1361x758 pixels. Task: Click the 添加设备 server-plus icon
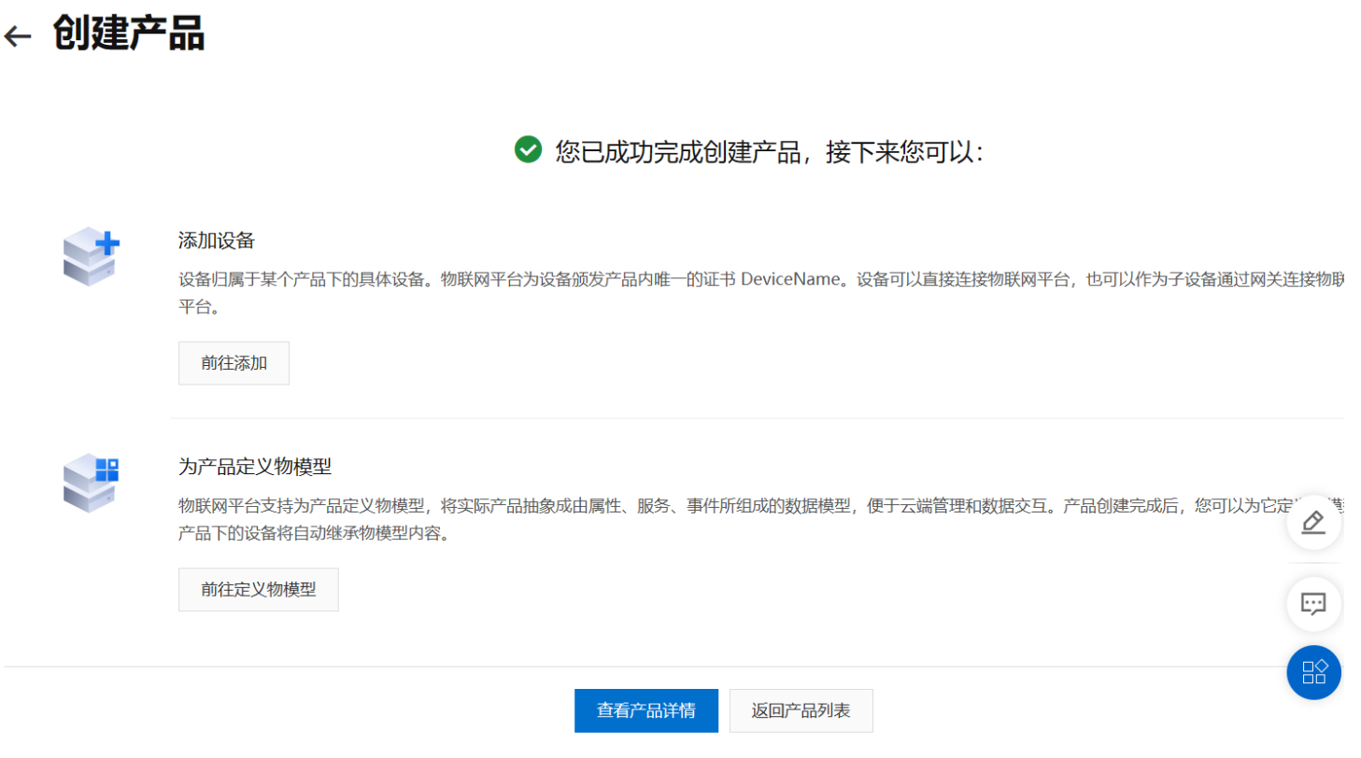click(x=92, y=255)
